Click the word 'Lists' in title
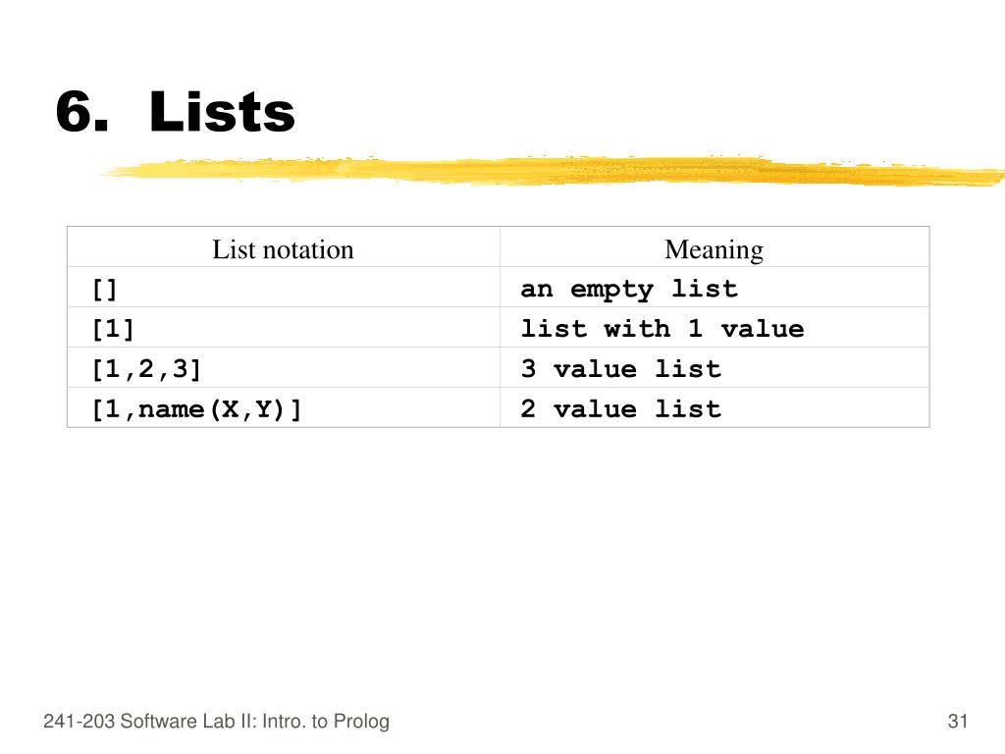The width and height of the screenshot is (1005, 754). (222, 112)
